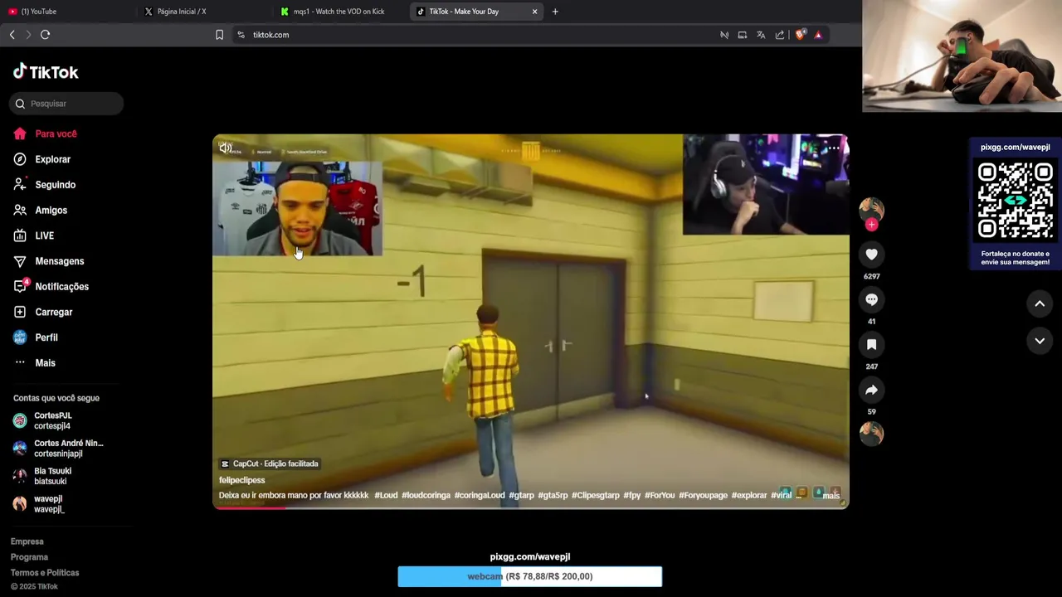This screenshot has height=597, width=1062.
Task: Click the TikTok logo
Action: click(46, 72)
